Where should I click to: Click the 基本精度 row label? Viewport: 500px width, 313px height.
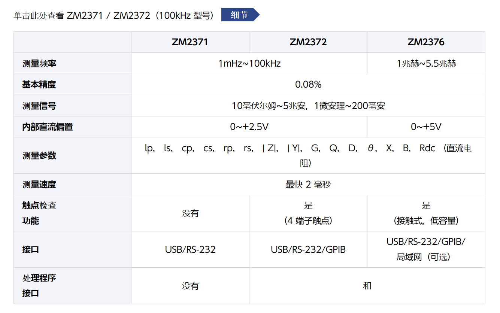39,85
